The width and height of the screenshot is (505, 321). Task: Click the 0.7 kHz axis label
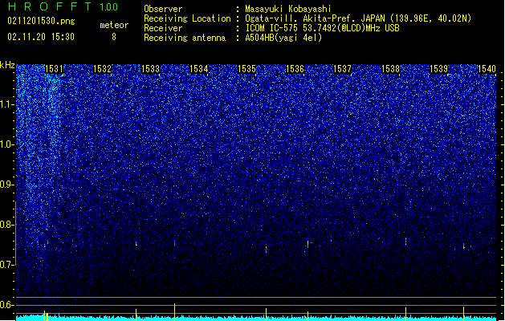point(7,265)
